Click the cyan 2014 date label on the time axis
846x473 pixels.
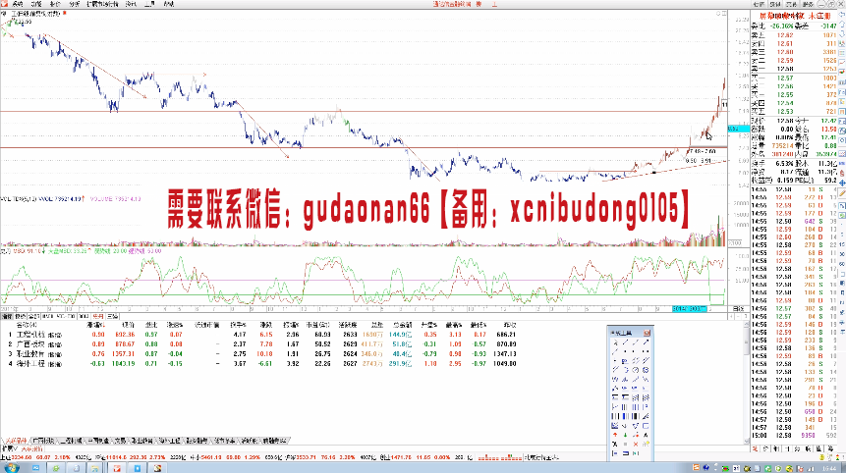pos(689,309)
